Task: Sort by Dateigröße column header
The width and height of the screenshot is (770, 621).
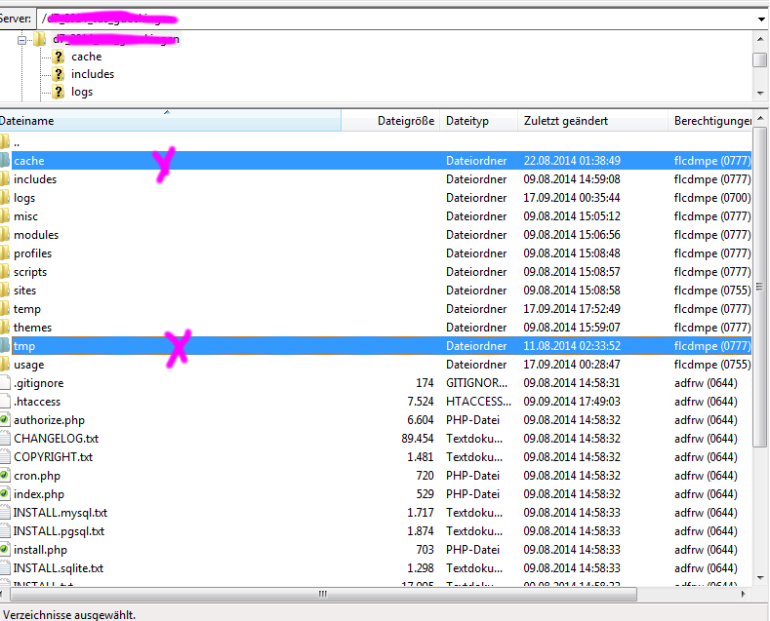Action: pos(405,121)
